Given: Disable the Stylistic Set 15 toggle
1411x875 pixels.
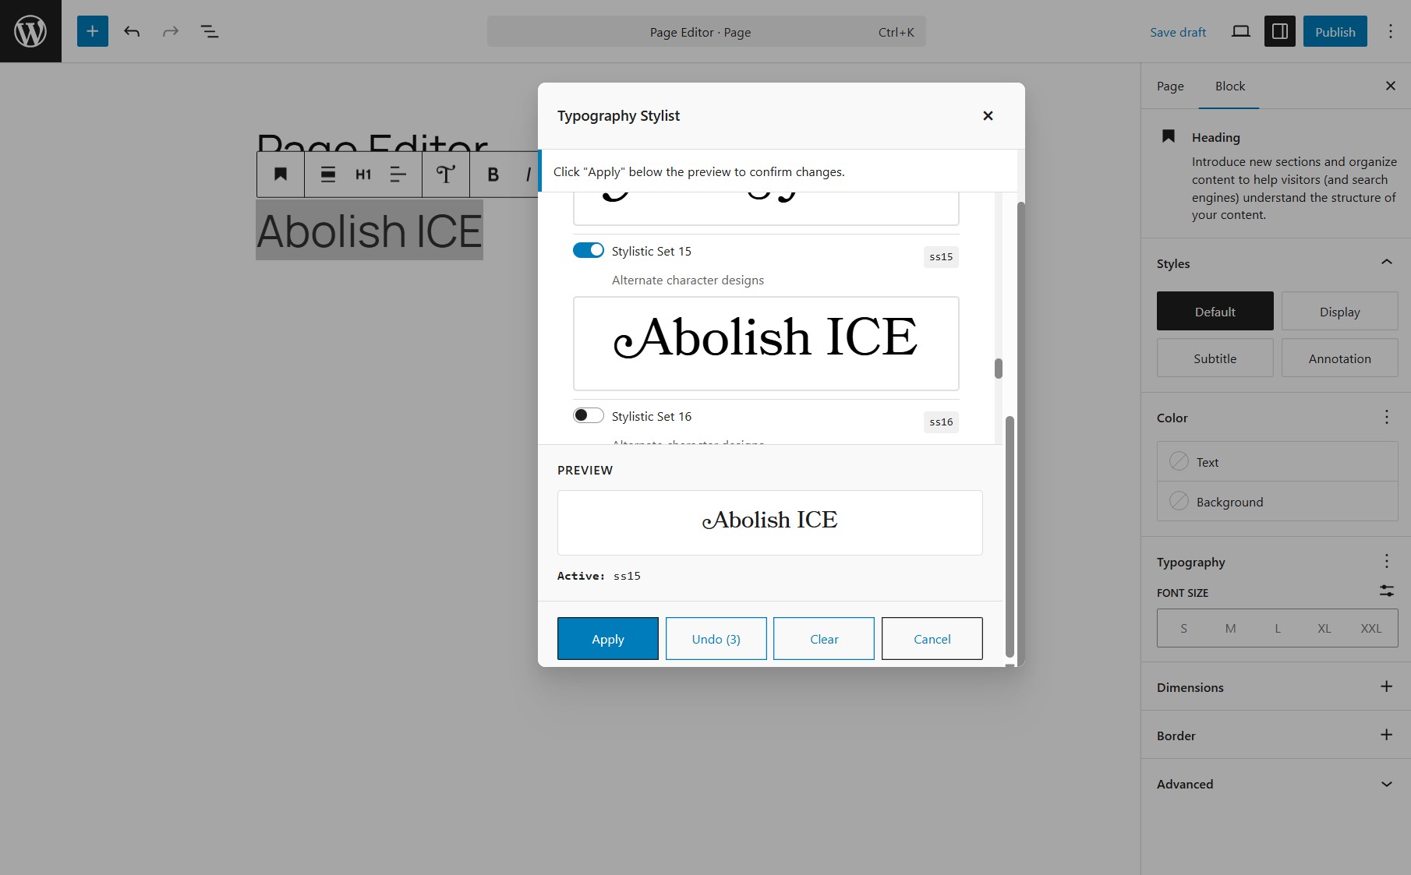Looking at the screenshot, I should point(589,250).
